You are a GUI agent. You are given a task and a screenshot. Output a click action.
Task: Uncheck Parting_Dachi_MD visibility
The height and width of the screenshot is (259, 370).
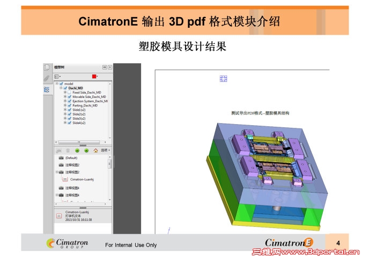point(69,105)
